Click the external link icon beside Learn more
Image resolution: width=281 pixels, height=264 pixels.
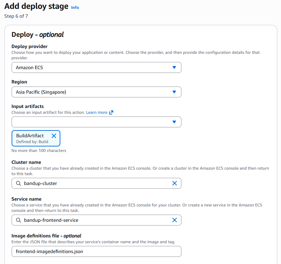[x=110, y=112]
